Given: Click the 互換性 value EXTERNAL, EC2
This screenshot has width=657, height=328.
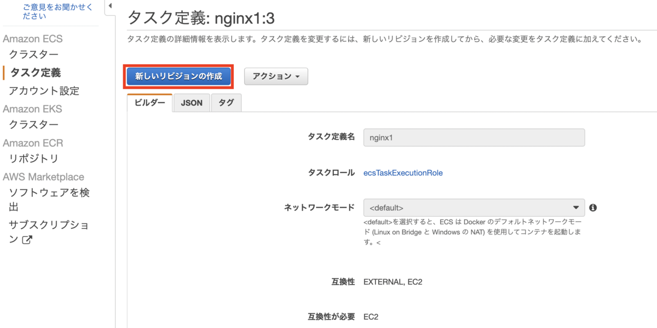Looking at the screenshot, I should tap(393, 282).
